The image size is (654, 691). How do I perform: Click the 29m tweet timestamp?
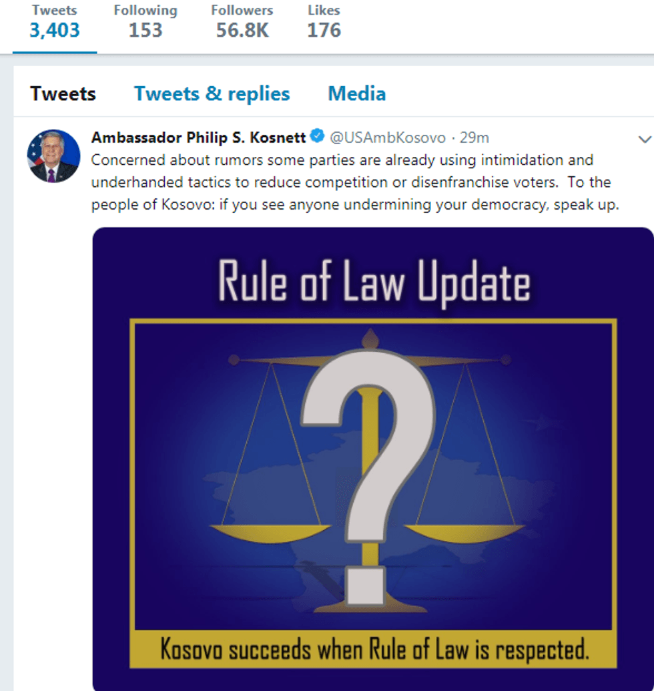474,138
